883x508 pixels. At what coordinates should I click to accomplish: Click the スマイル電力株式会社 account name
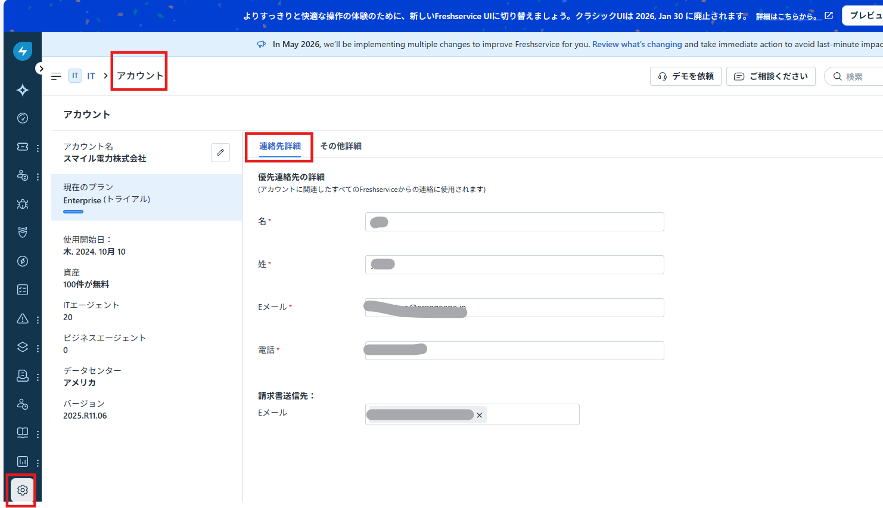[x=105, y=159]
